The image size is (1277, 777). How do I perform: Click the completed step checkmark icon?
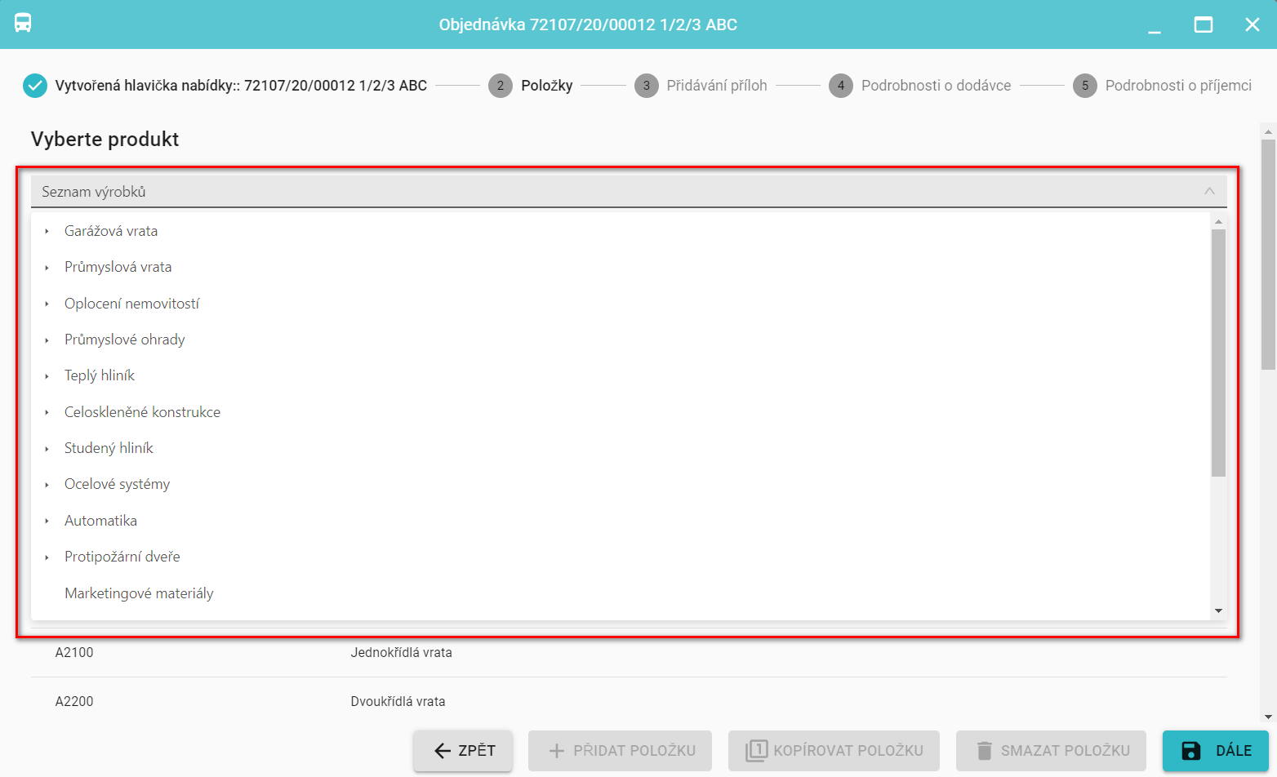(35, 86)
